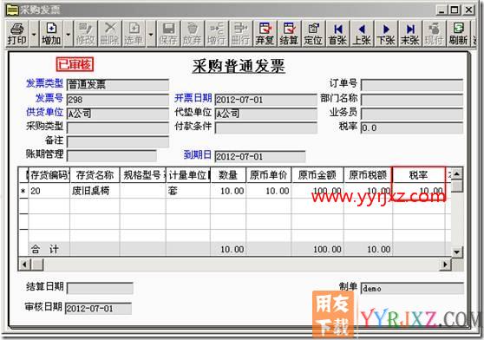Image resolution: width=484 pixels, height=340 pixels.
Task: Go to first invoice with 首张
Action: click(337, 34)
